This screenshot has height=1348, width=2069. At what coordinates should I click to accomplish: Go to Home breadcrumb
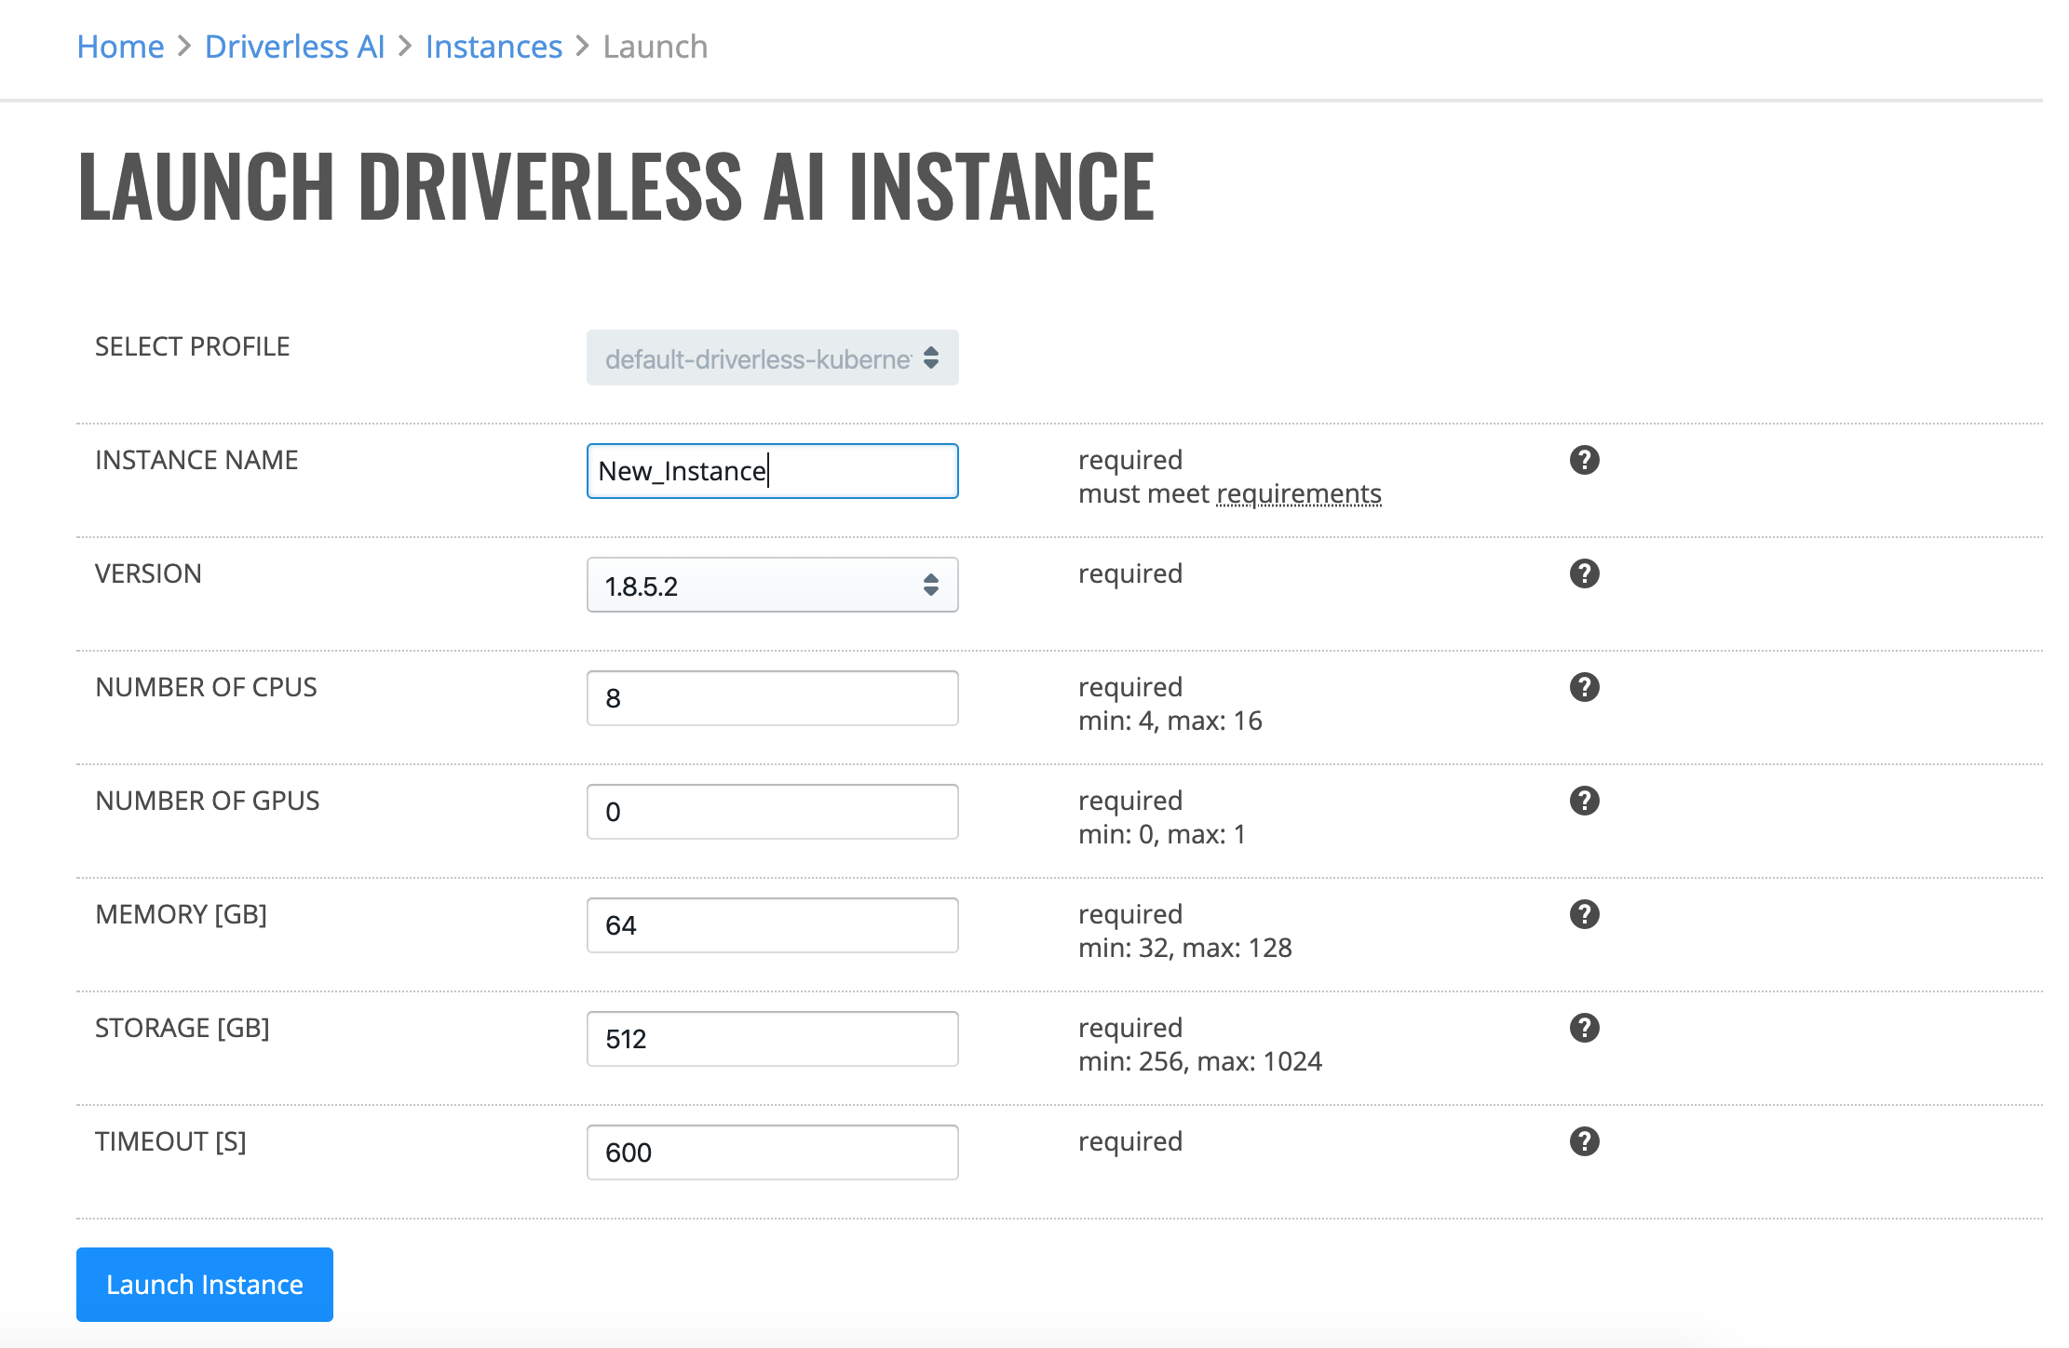[x=120, y=47]
